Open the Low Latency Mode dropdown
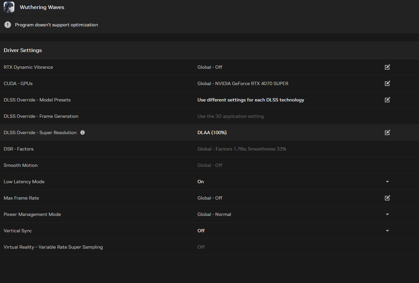The width and height of the screenshot is (419, 283). 387,182
